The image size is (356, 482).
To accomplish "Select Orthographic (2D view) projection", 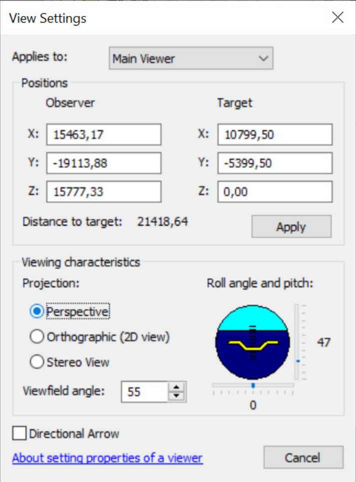I will [x=36, y=336].
